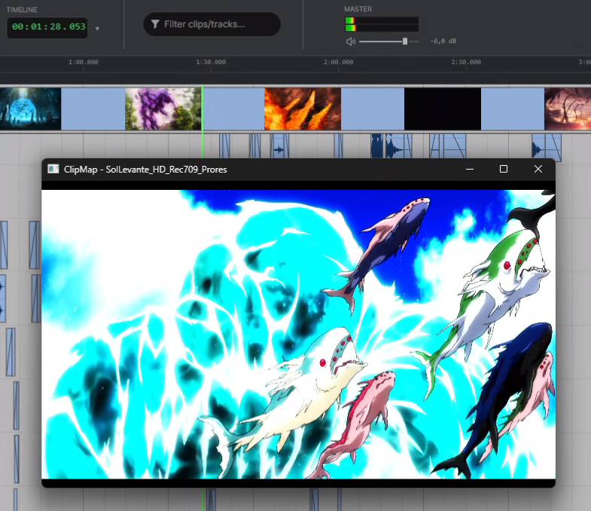Close the ClipMap preview window
The height and width of the screenshot is (511, 591).
(538, 169)
